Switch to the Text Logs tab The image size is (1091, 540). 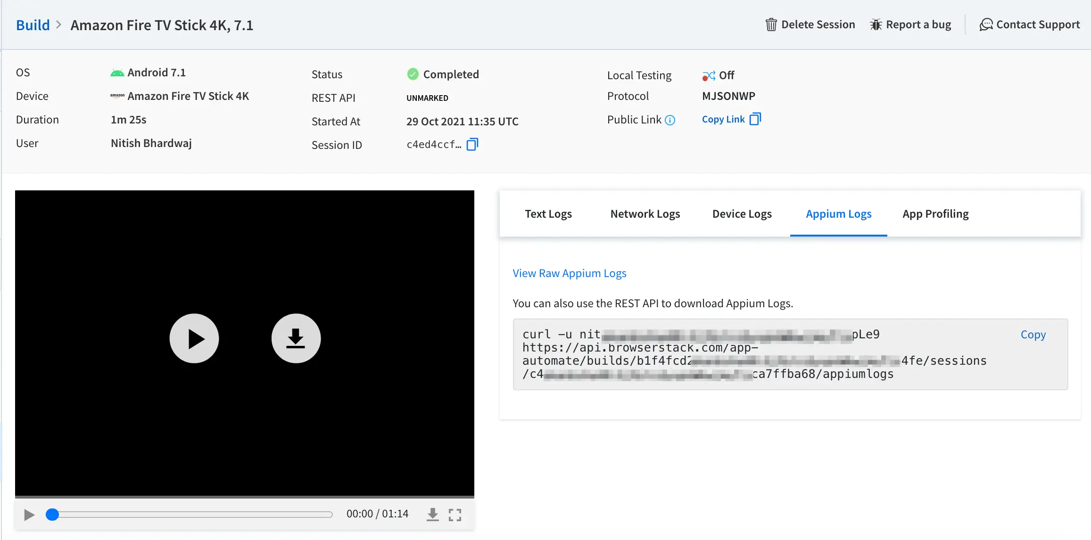[548, 214]
